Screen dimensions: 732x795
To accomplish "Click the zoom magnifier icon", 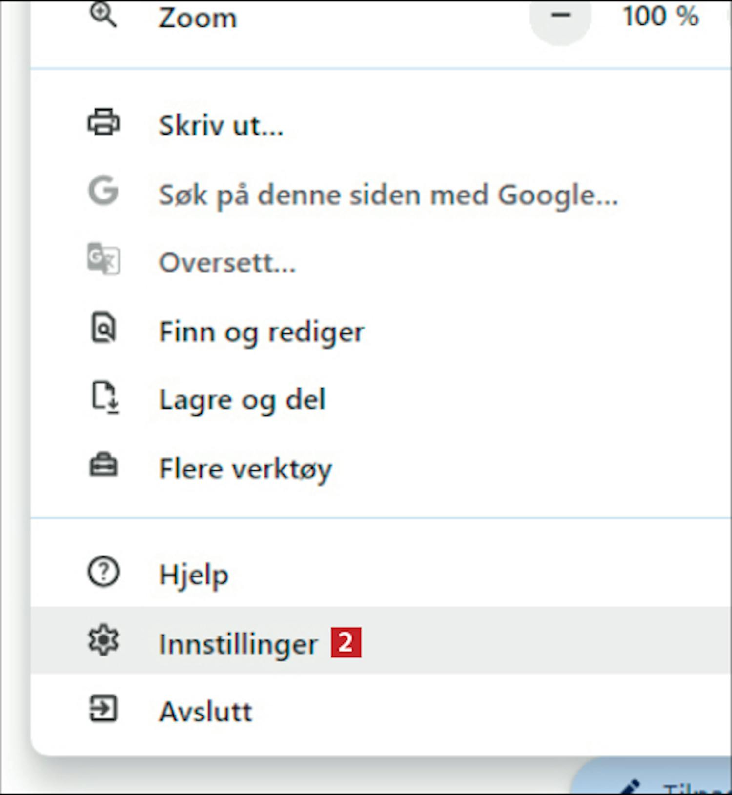I will point(103,15).
